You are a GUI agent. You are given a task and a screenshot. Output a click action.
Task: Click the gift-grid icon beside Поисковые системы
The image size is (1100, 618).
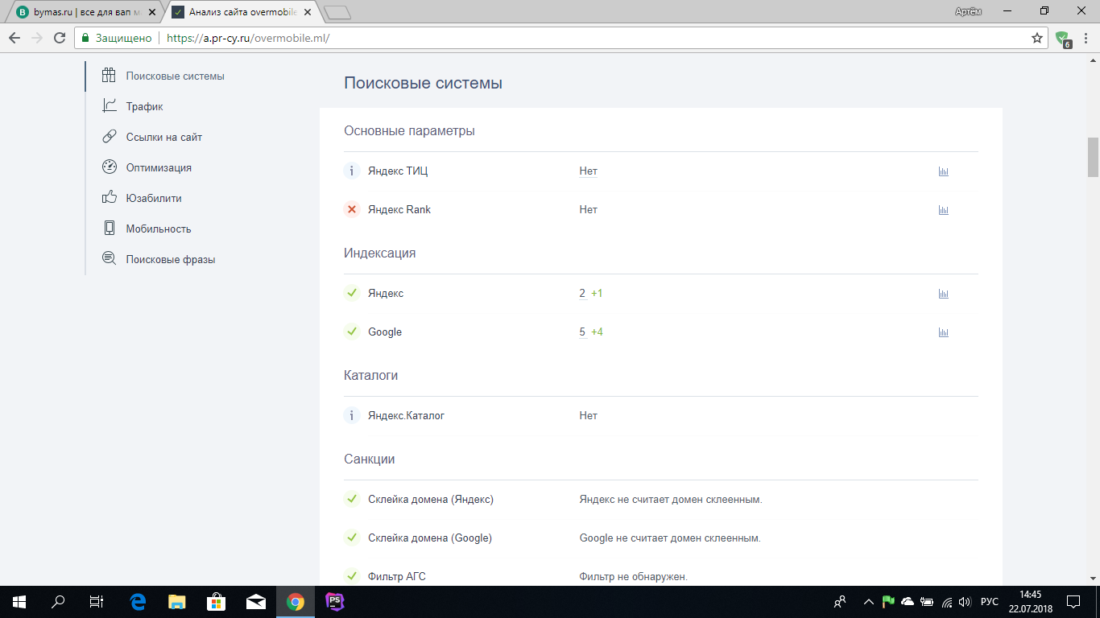pos(110,76)
